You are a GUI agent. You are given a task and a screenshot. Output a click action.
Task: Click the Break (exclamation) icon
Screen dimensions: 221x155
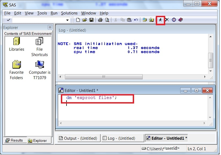pos(174,20)
